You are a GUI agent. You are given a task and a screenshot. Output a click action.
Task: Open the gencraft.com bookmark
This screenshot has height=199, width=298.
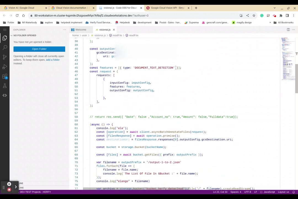(215, 22)
